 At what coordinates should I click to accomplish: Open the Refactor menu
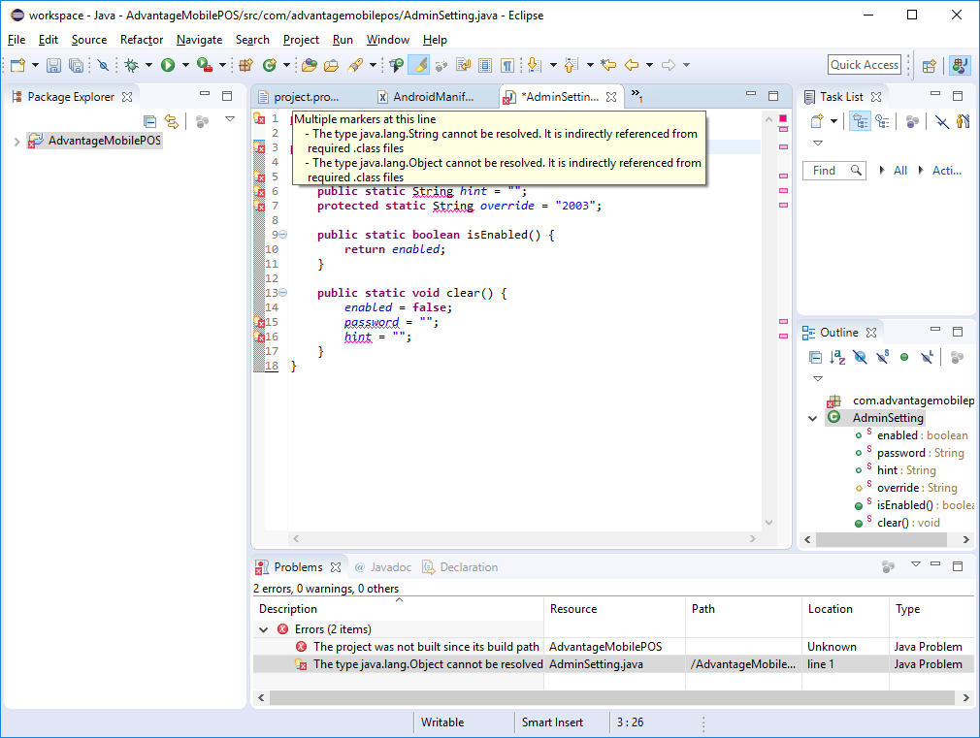[142, 40]
